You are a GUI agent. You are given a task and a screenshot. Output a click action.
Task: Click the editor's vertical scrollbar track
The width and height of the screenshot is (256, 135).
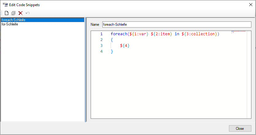[249, 77]
